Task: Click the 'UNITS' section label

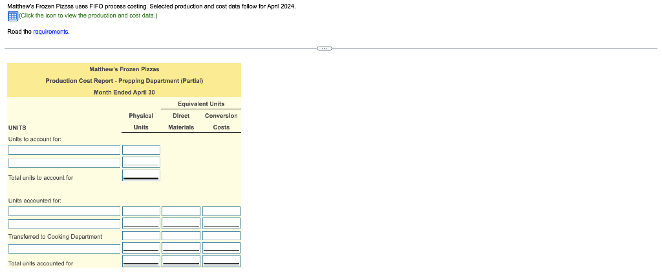Action: pyautogui.click(x=17, y=127)
